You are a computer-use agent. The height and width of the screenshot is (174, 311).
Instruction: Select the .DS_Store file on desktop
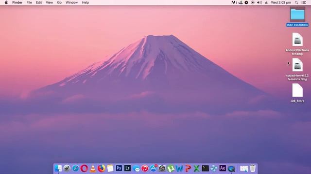pos(297,90)
